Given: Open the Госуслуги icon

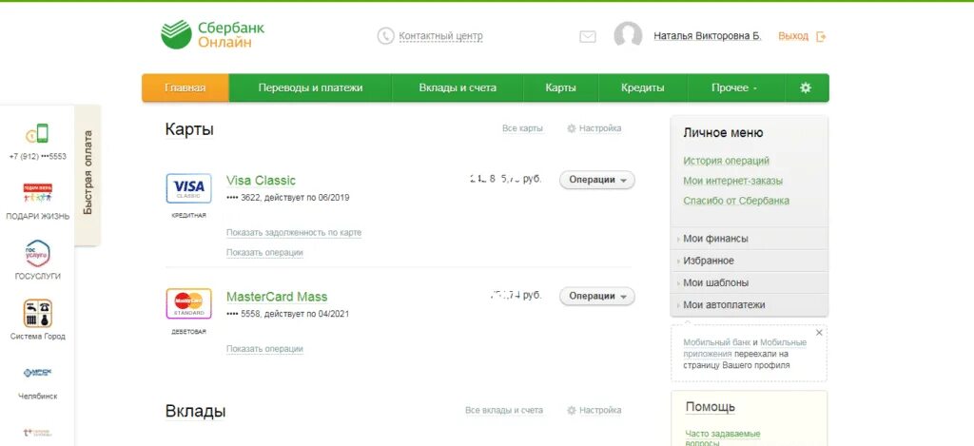Looking at the screenshot, I should click(38, 254).
